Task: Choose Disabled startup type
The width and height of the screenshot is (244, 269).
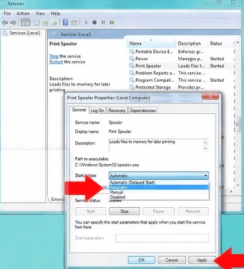Action: click(159, 197)
